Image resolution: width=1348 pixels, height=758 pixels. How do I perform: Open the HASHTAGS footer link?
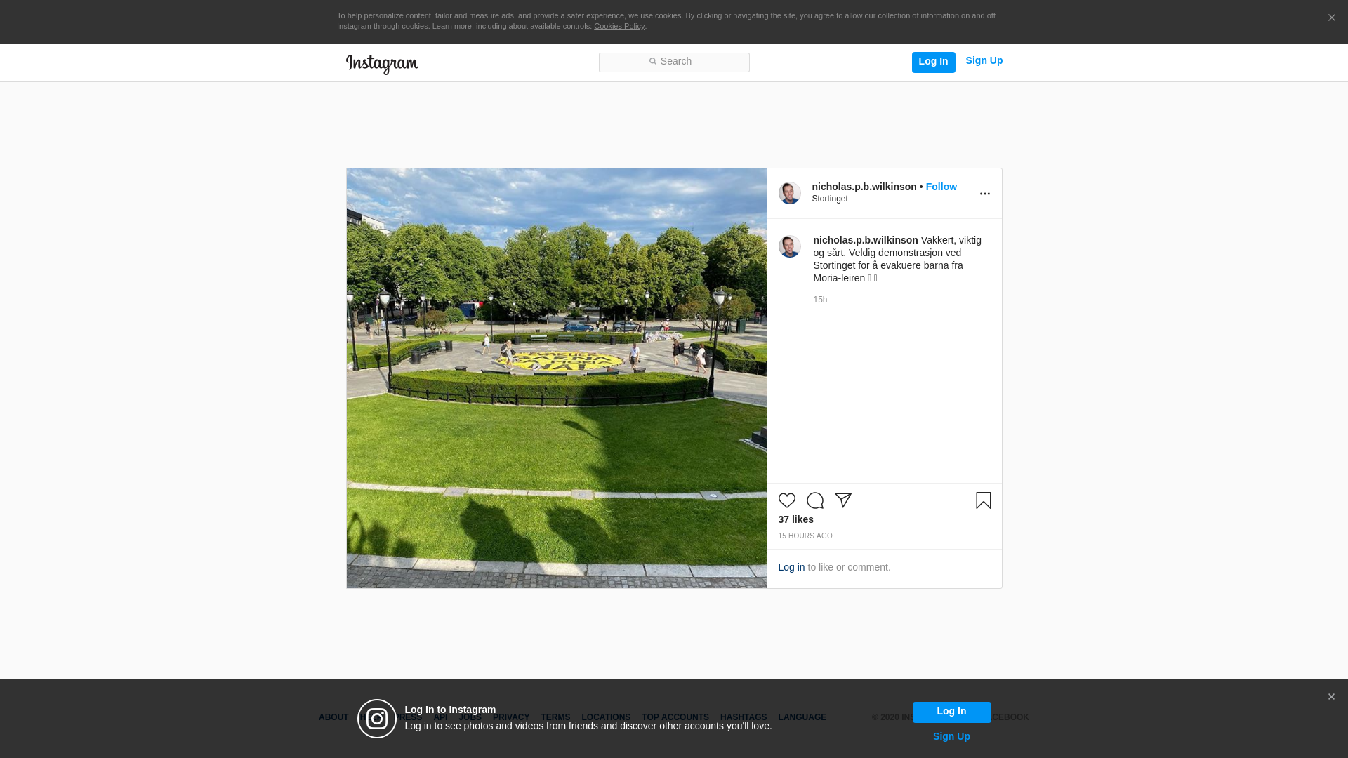[744, 717]
